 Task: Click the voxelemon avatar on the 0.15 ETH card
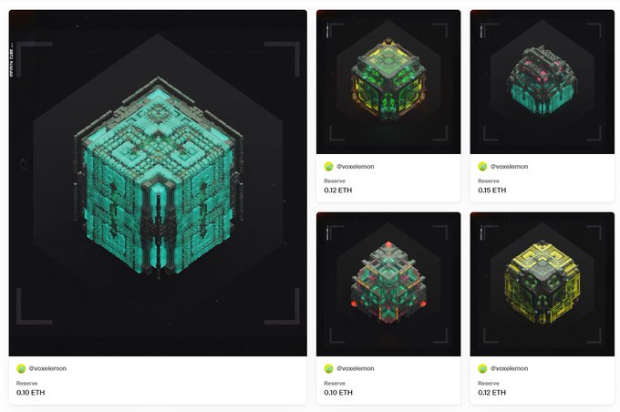pos(482,167)
